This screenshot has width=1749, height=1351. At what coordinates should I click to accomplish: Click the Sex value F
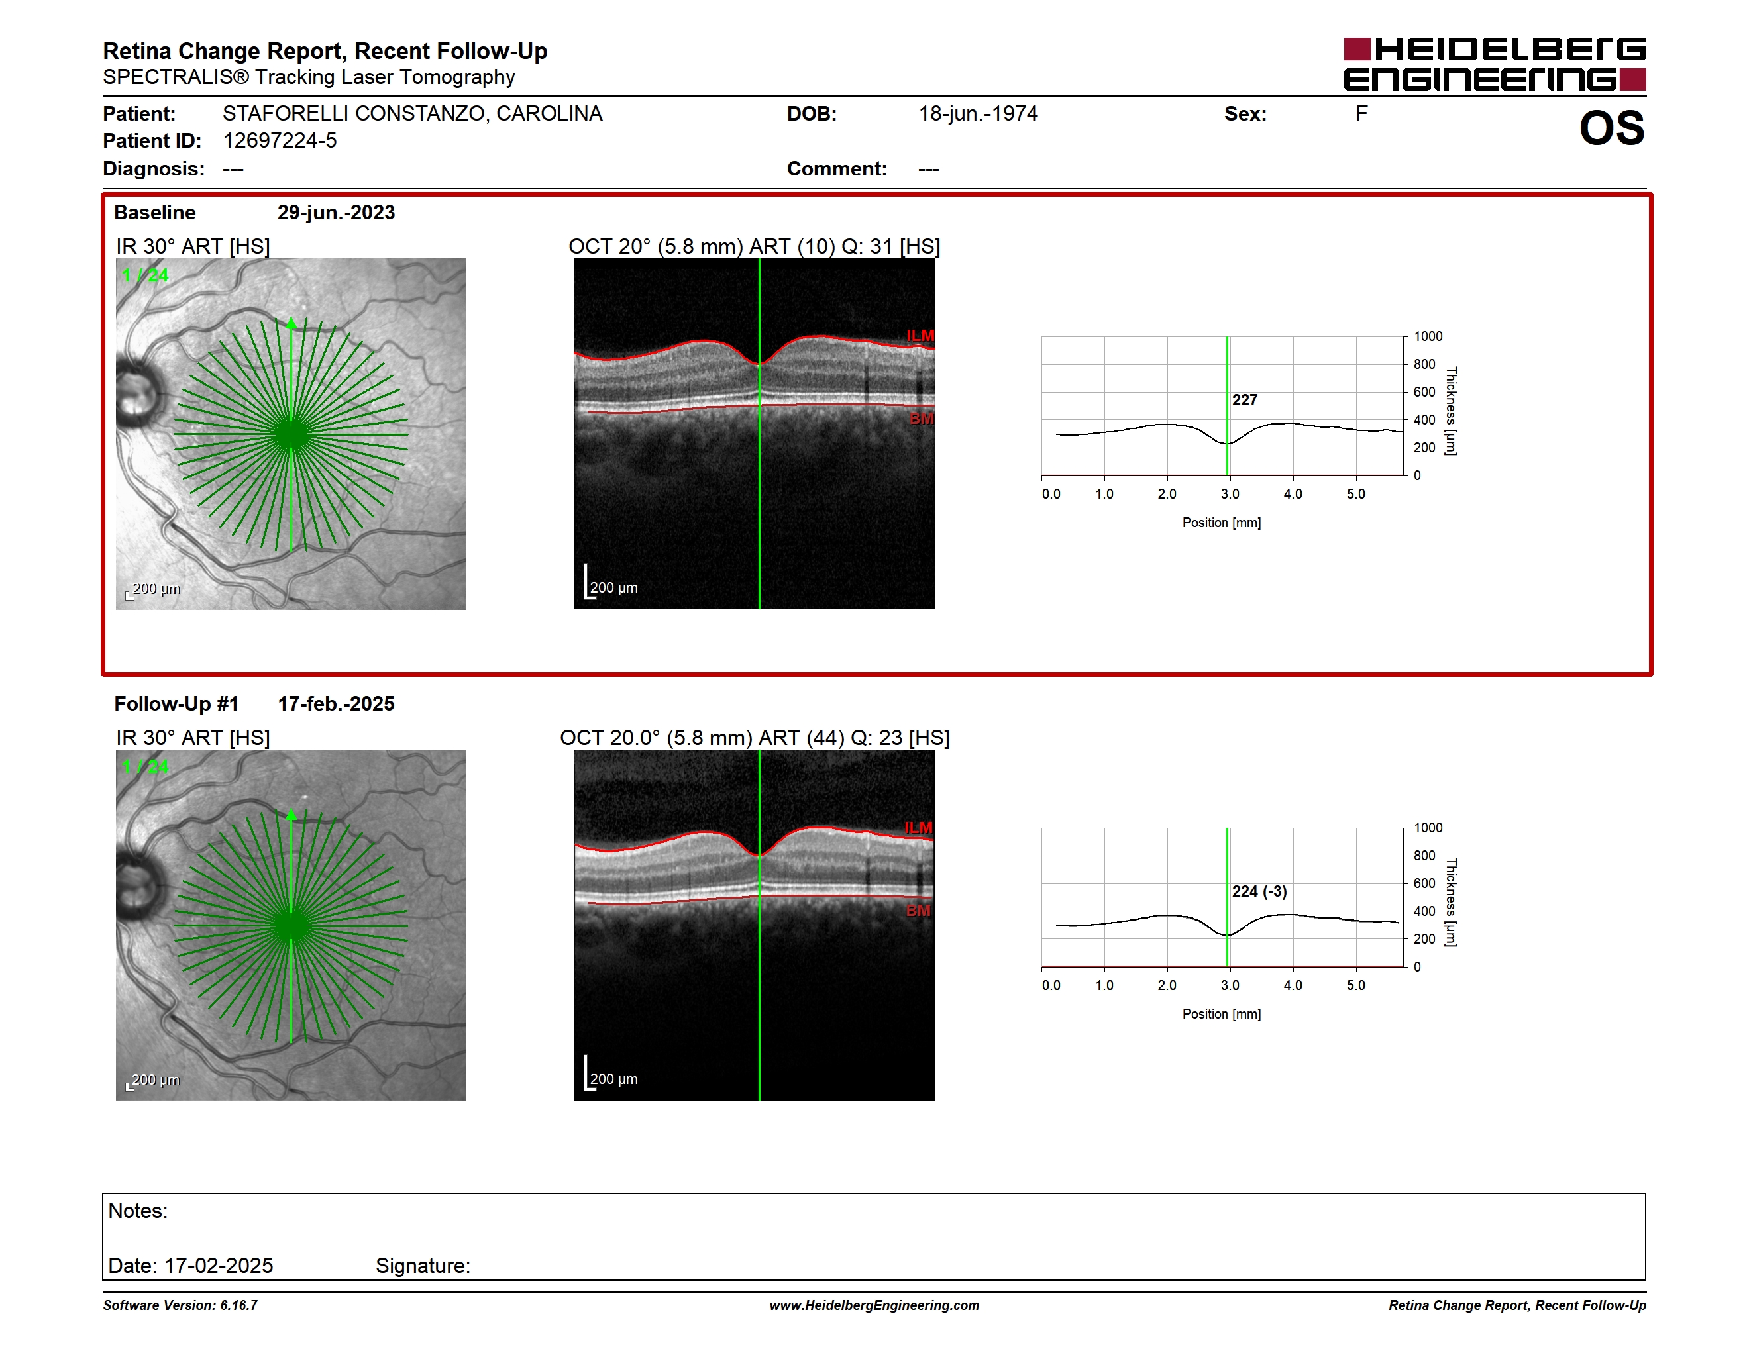[x=1361, y=114]
